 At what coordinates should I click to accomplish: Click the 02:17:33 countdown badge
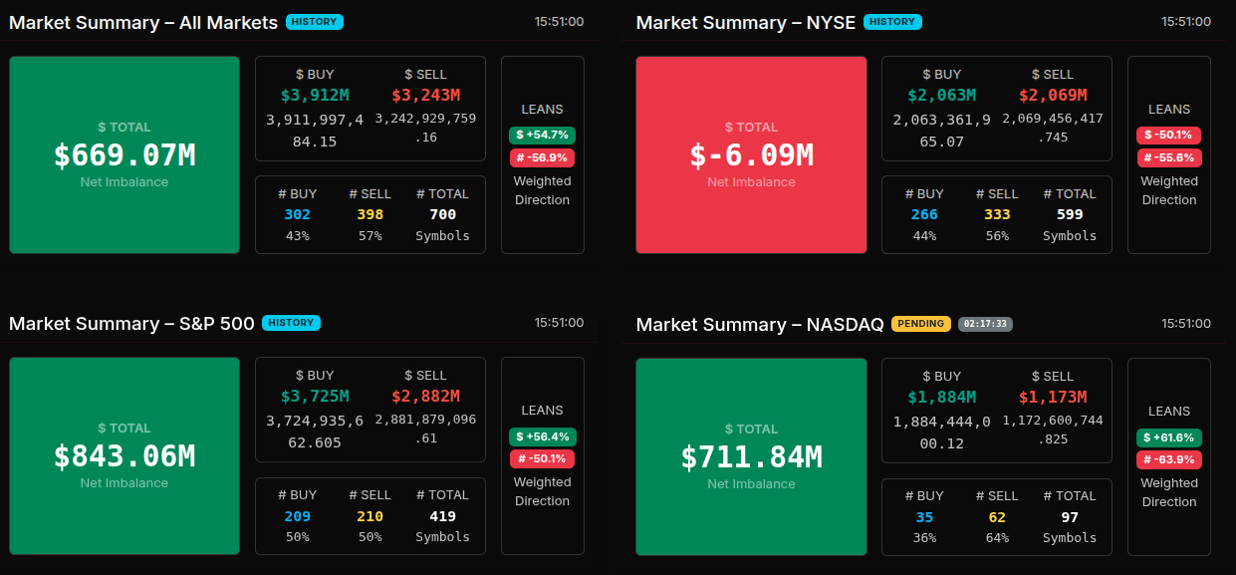(x=985, y=324)
